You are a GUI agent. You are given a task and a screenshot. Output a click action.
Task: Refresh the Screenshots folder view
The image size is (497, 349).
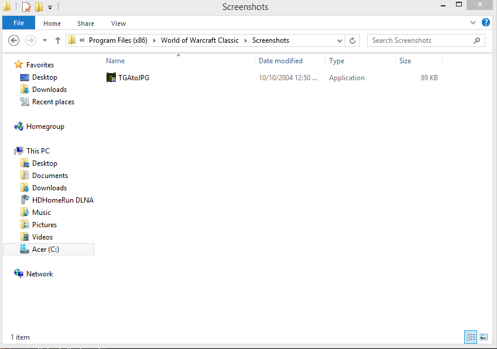[352, 40]
